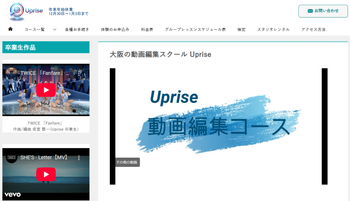The width and height of the screenshot is (350, 201).
Task: Click the vevo logo on Letter video
Action: [x=13, y=194]
